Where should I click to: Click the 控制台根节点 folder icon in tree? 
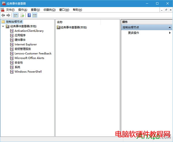[x=3, y=22]
